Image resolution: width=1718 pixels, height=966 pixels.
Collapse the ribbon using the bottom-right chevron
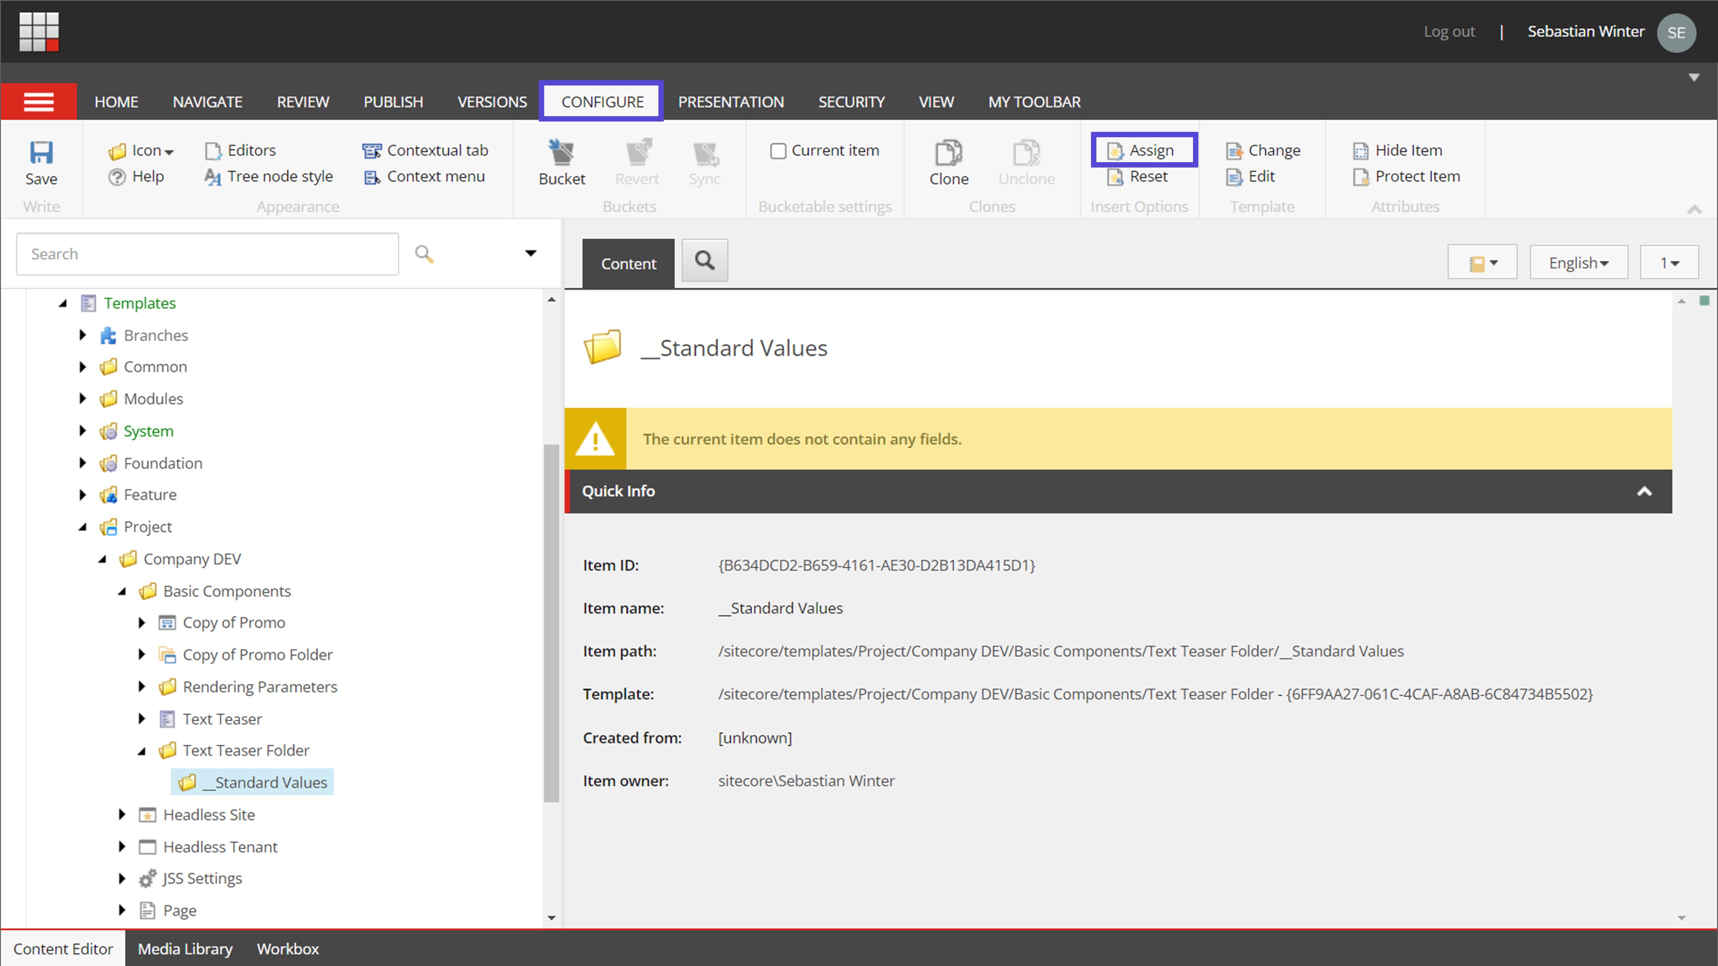tap(1695, 209)
